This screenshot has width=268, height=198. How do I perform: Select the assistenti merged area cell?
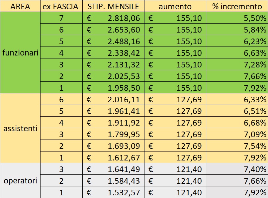click(20, 128)
